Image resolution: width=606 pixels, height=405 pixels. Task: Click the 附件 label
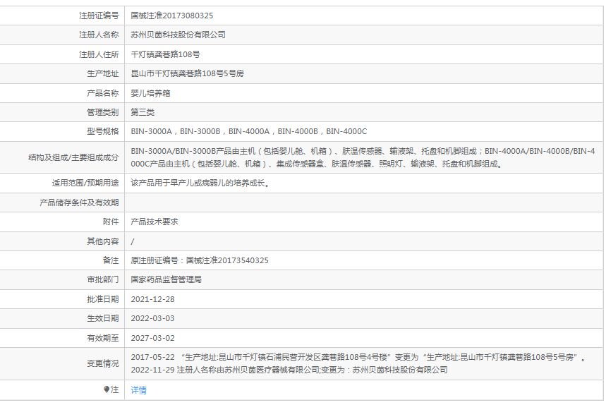(x=111, y=222)
